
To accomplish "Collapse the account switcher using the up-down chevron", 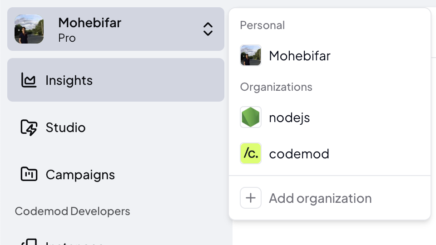I will click(x=208, y=29).
